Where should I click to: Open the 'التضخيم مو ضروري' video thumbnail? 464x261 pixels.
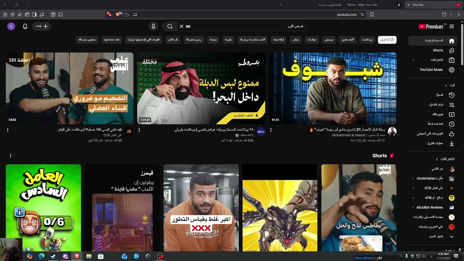tap(70, 88)
